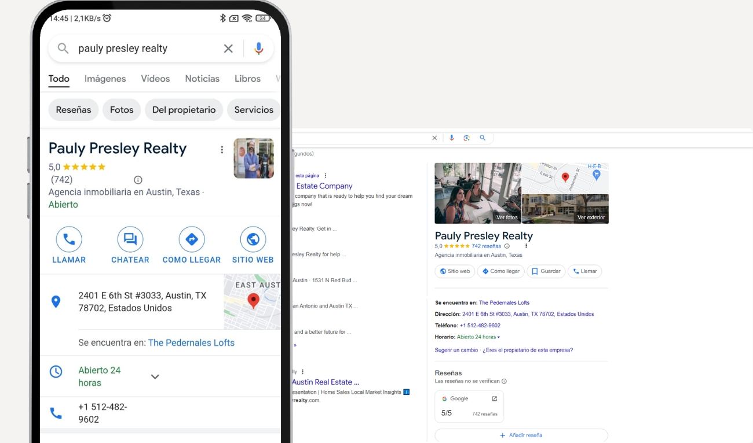
Task: Open three-dot menu next to 'esta página'
Action: [326, 175]
